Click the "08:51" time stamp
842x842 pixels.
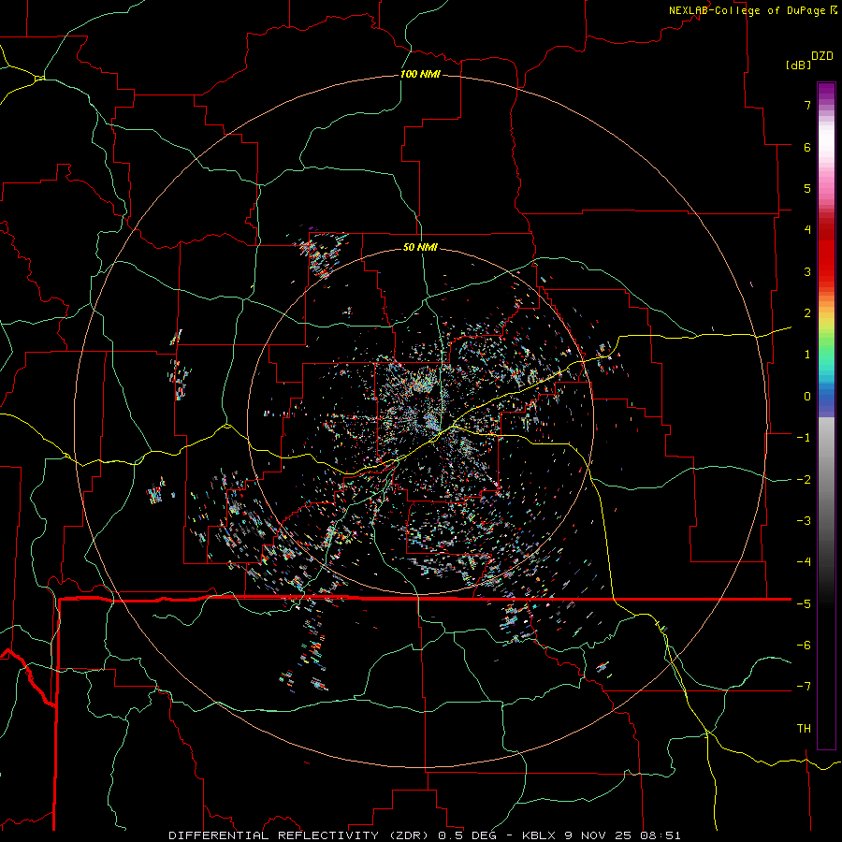point(661,835)
